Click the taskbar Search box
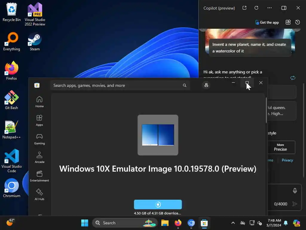The image size is (306, 230). pos(125,223)
